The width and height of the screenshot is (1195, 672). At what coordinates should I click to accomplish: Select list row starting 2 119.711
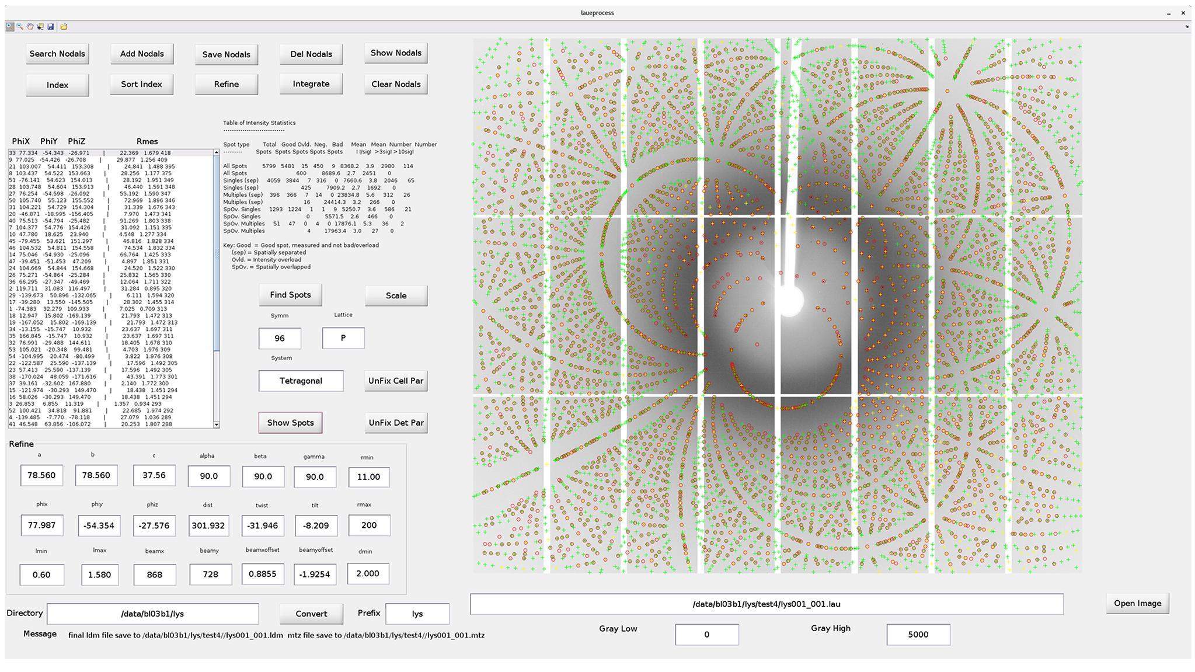pyautogui.click(x=111, y=288)
